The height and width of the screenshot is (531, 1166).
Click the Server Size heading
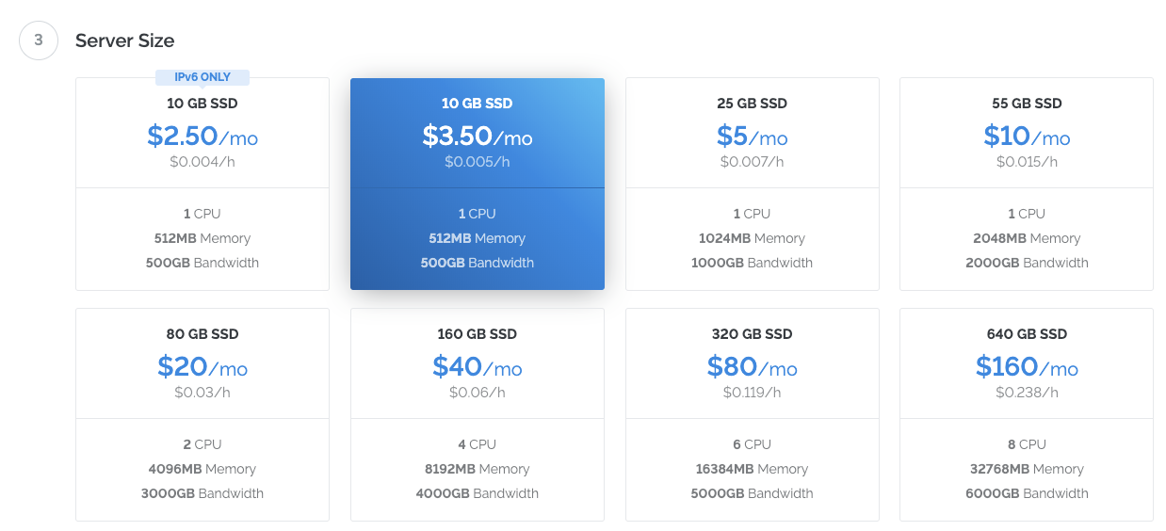pos(124,40)
